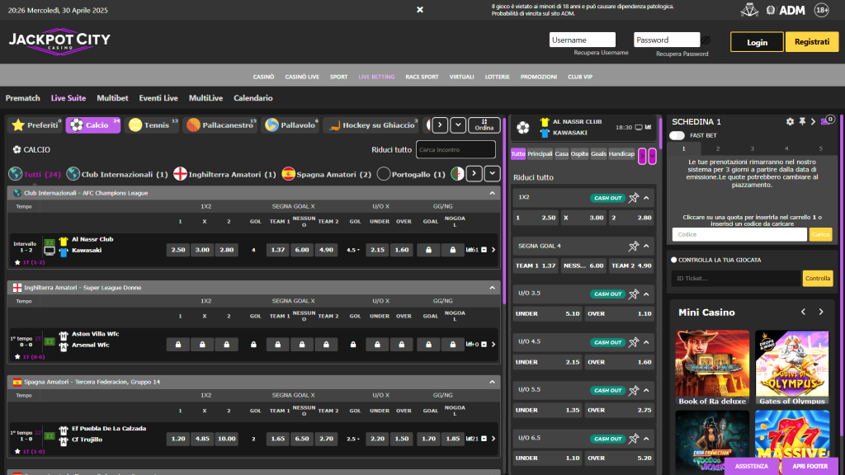Image resolution: width=845 pixels, height=475 pixels.
Task: Open the Jackpot City Casino logo
Action: (x=59, y=42)
